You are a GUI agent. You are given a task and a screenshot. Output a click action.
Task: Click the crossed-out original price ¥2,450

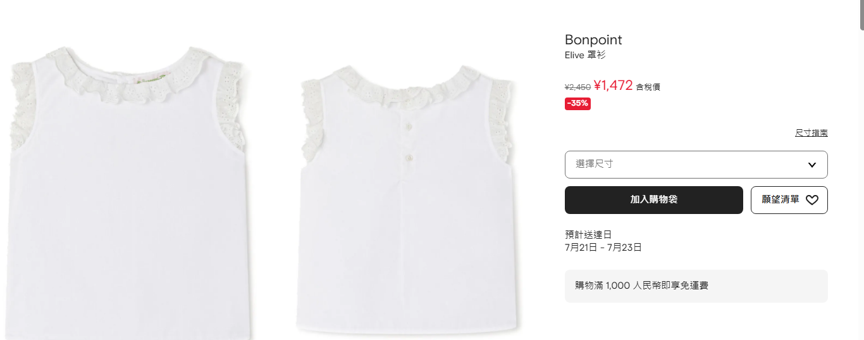577,87
